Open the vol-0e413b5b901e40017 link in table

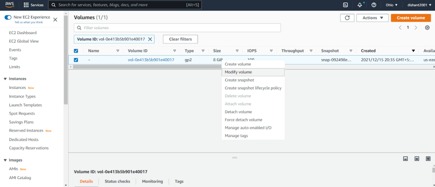(151, 60)
